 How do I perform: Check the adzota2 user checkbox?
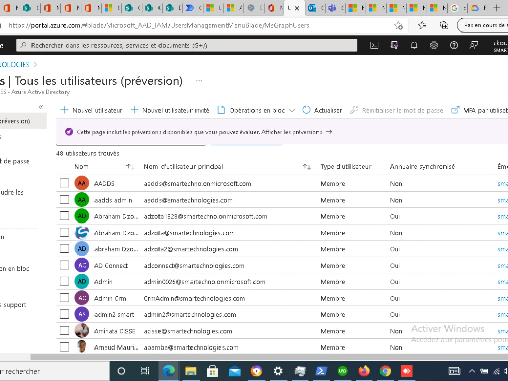tap(65, 248)
